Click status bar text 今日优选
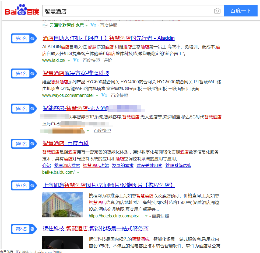260x253 pixels. click(x=6, y=251)
